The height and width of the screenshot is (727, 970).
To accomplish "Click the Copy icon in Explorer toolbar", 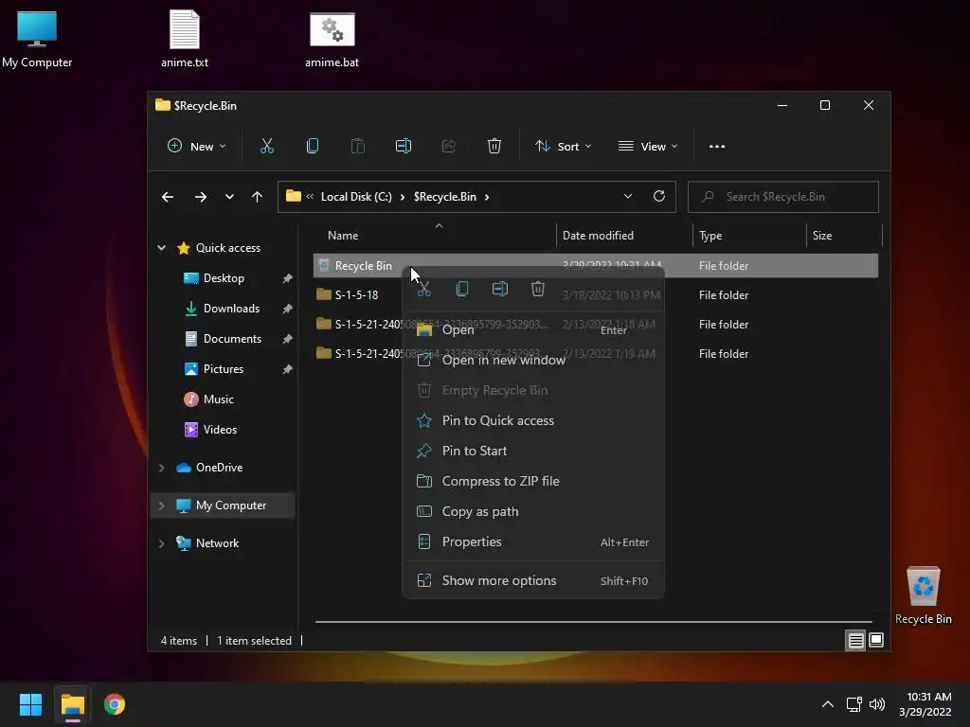I will [313, 147].
